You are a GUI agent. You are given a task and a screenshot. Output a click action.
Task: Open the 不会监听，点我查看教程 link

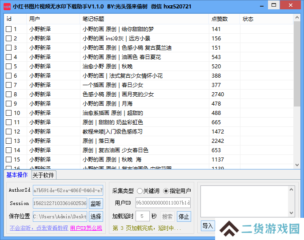(x=39, y=228)
